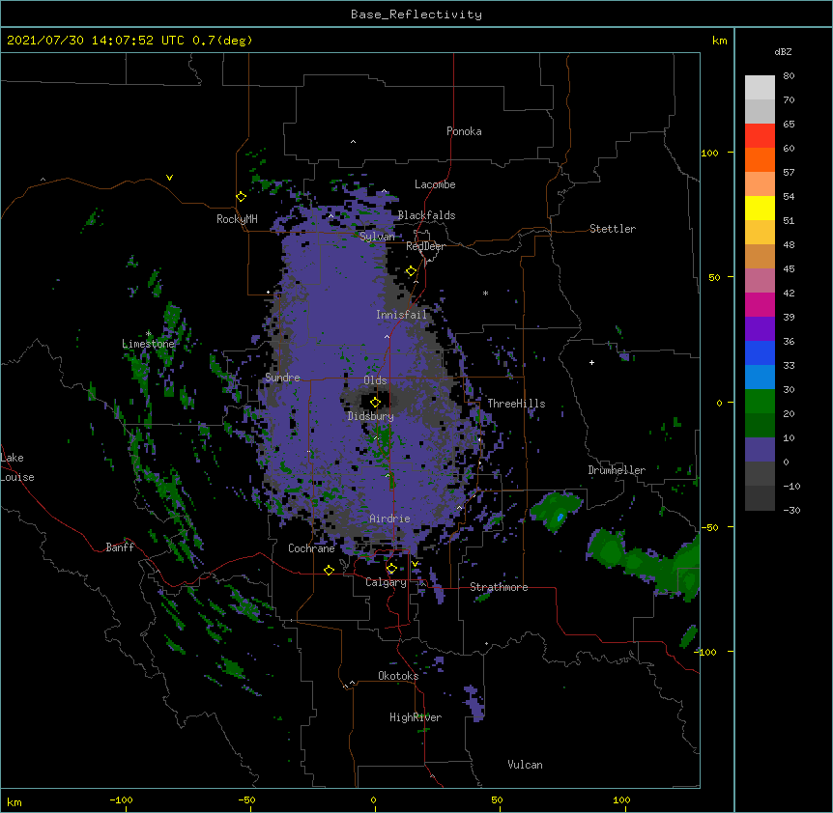The width and height of the screenshot is (833, 813).
Task: Click the small blue storm core near Drumheller
Action: coord(560,517)
